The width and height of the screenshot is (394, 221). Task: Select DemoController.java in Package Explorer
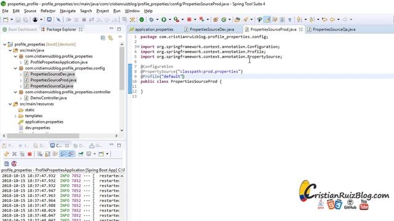click(48, 98)
